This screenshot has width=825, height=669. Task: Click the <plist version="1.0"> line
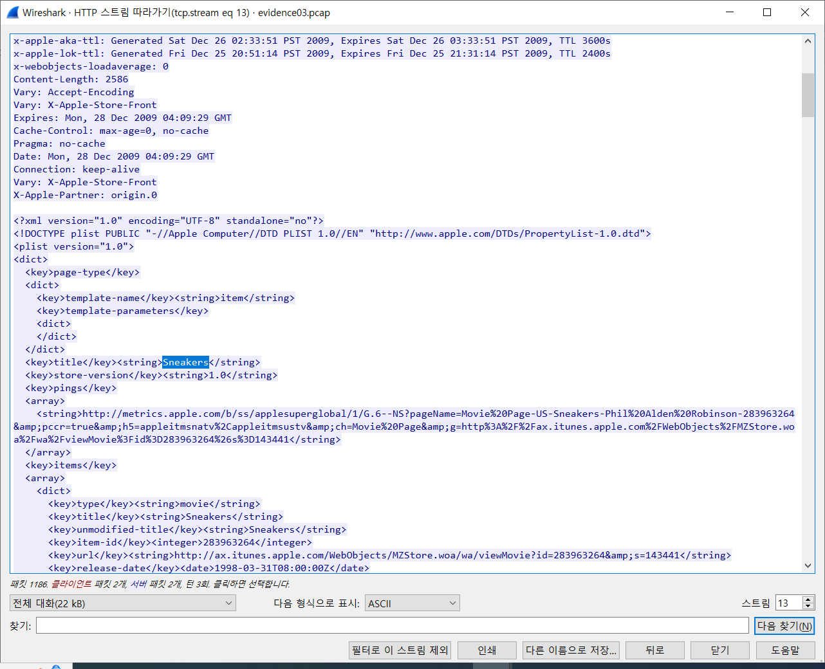click(74, 246)
